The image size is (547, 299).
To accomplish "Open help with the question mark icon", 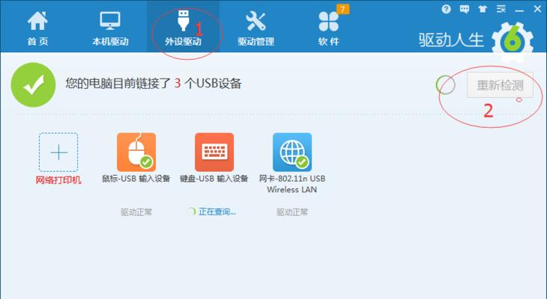I will coord(446,9).
